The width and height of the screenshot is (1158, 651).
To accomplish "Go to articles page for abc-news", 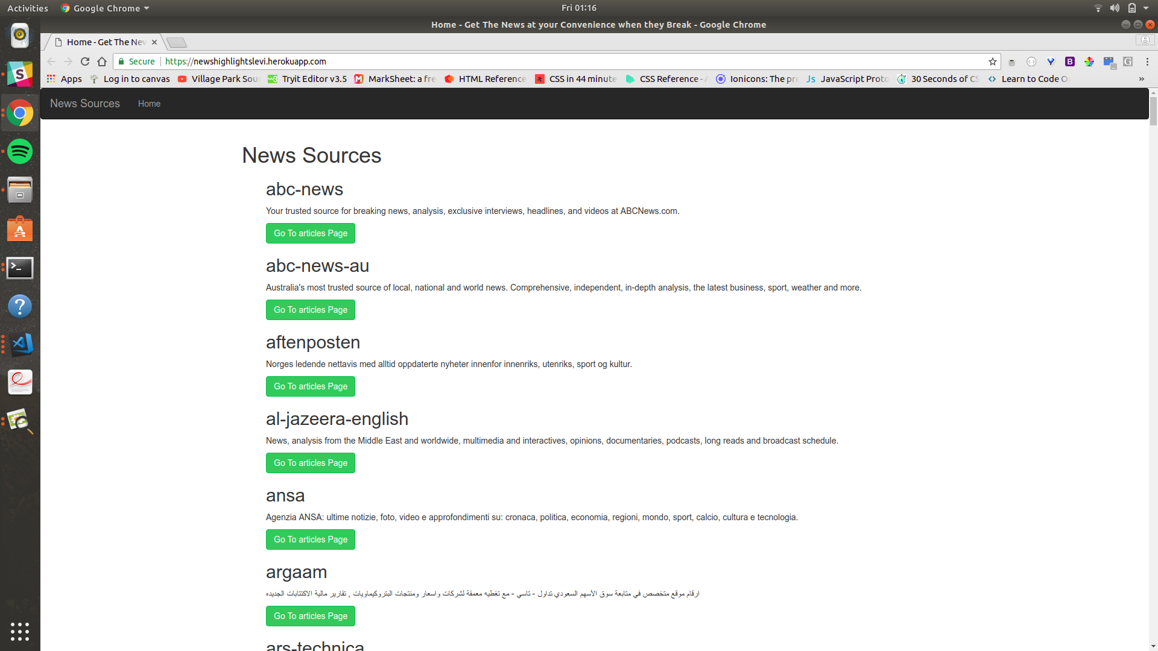I will [x=311, y=233].
